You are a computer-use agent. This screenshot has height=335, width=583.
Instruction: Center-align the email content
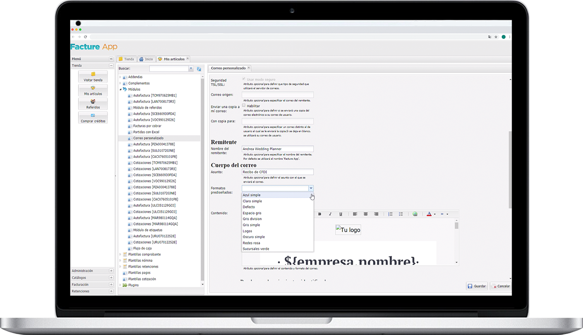[365, 214]
